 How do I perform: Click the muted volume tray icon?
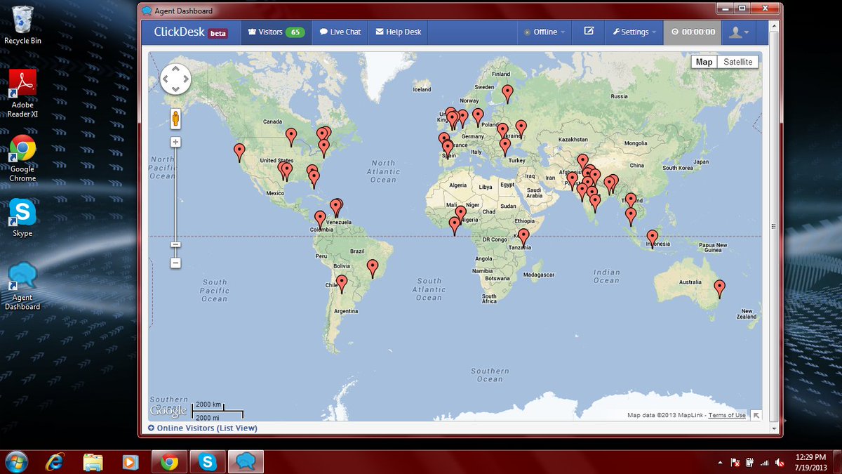coord(780,463)
